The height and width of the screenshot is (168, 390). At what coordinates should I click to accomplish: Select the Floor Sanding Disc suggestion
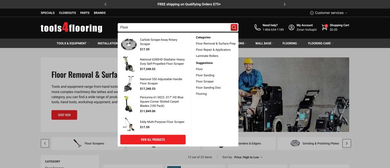tap(208, 87)
